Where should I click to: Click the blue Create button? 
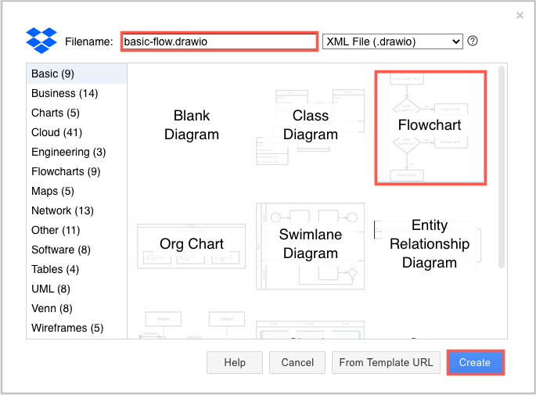pyautogui.click(x=475, y=362)
